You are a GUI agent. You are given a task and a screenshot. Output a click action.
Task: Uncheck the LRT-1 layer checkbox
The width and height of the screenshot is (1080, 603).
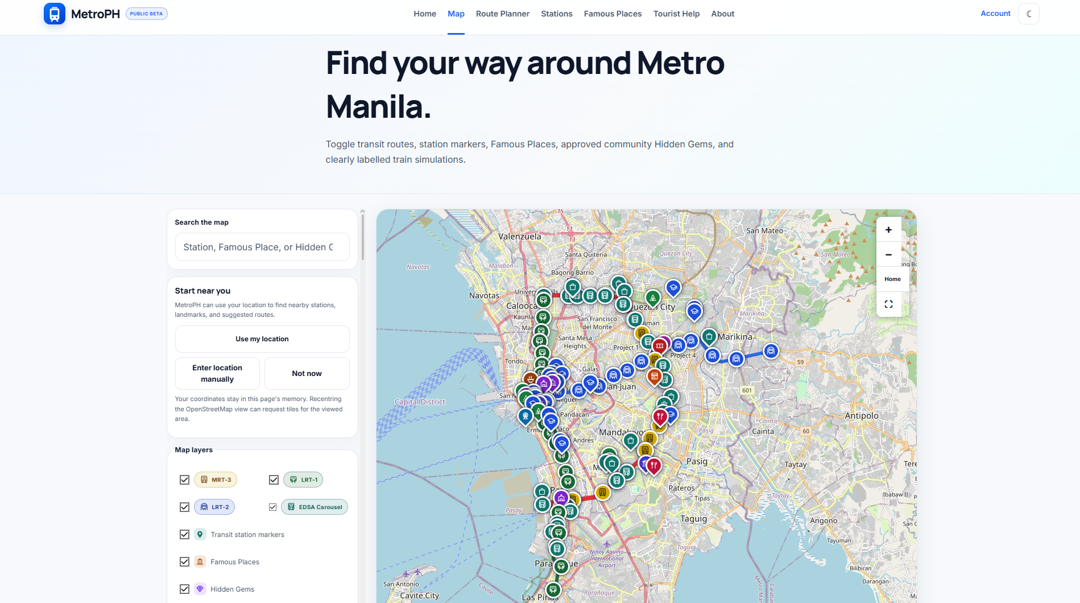pyautogui.click(x=274, y=480)
